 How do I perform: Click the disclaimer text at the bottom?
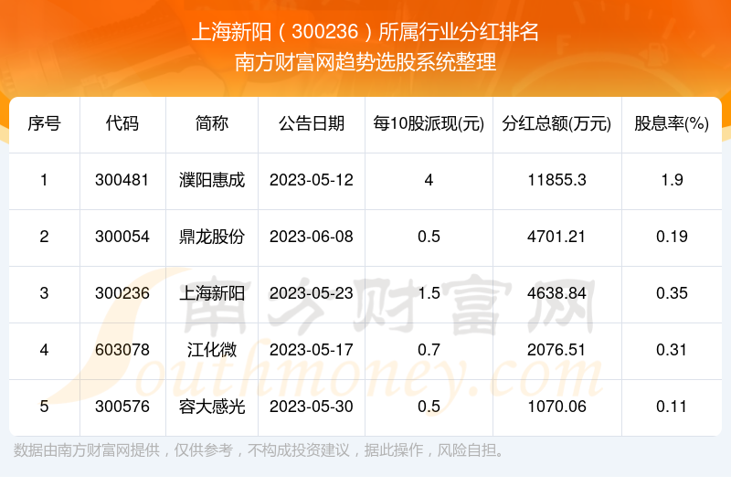260,450
